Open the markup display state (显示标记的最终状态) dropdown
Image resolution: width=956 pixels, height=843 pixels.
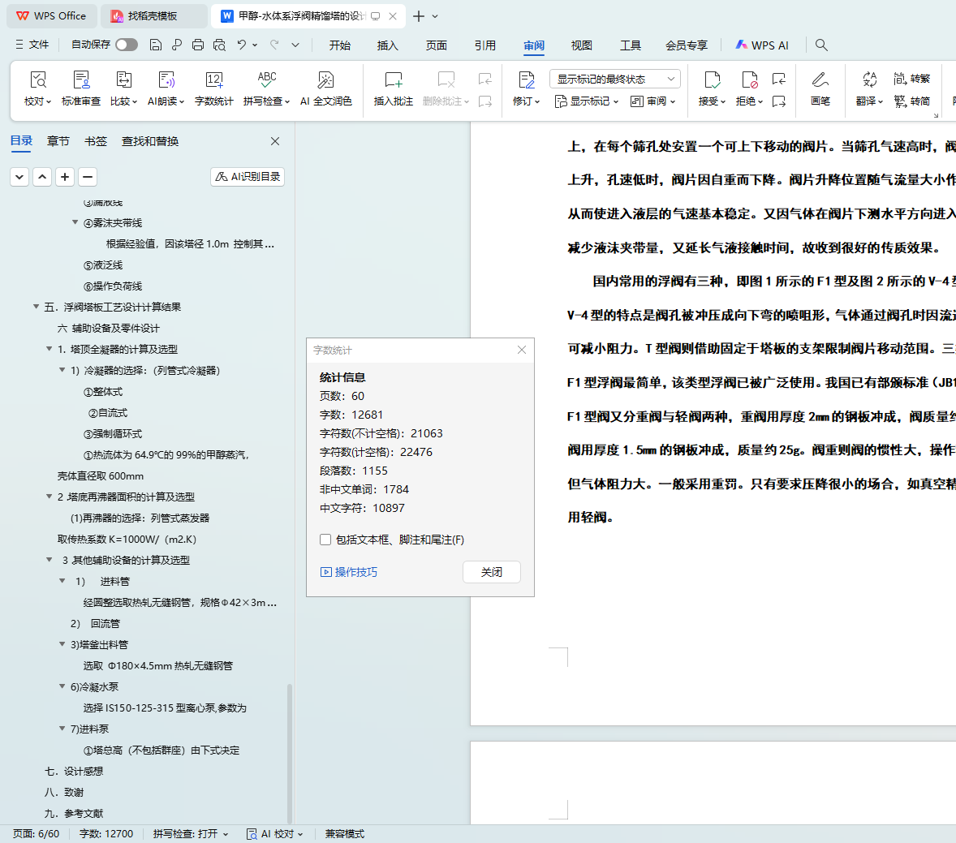click(x=614, y=79)
